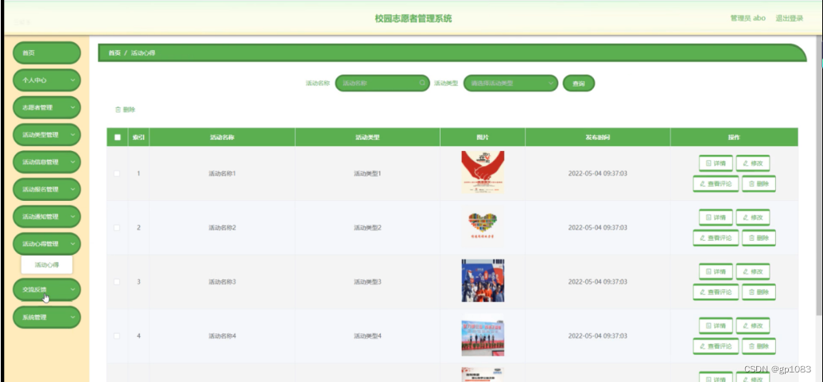Click 查看评论 button for 活动名称4
The height and width of the screenshot is (382, 823).
point(716,345)
